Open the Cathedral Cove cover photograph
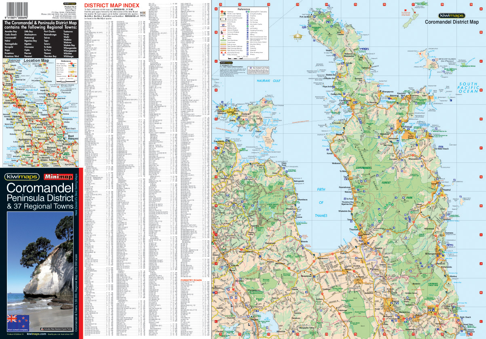This screenshot has width=486, height=339. click(x=40, y=271)
